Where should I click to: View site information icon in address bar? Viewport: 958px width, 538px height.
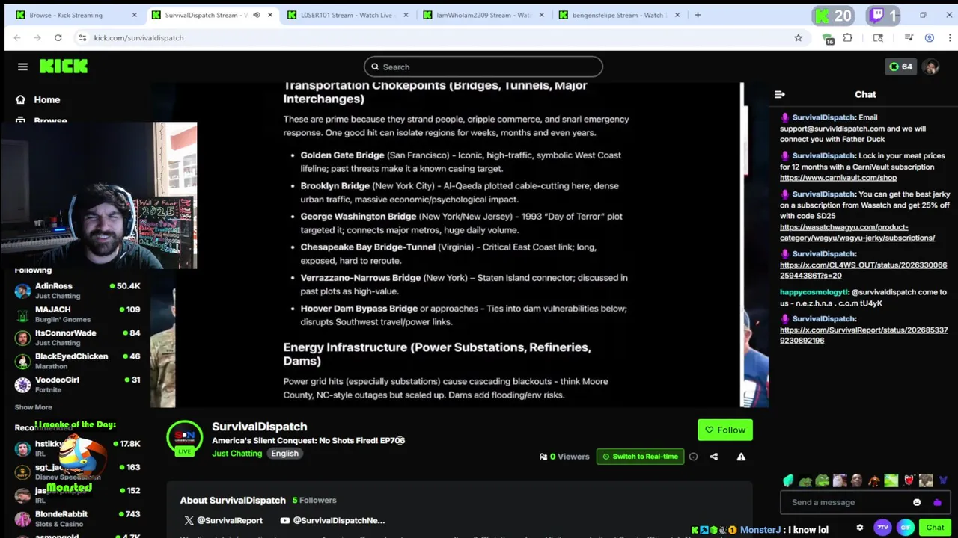pos(82,37)
